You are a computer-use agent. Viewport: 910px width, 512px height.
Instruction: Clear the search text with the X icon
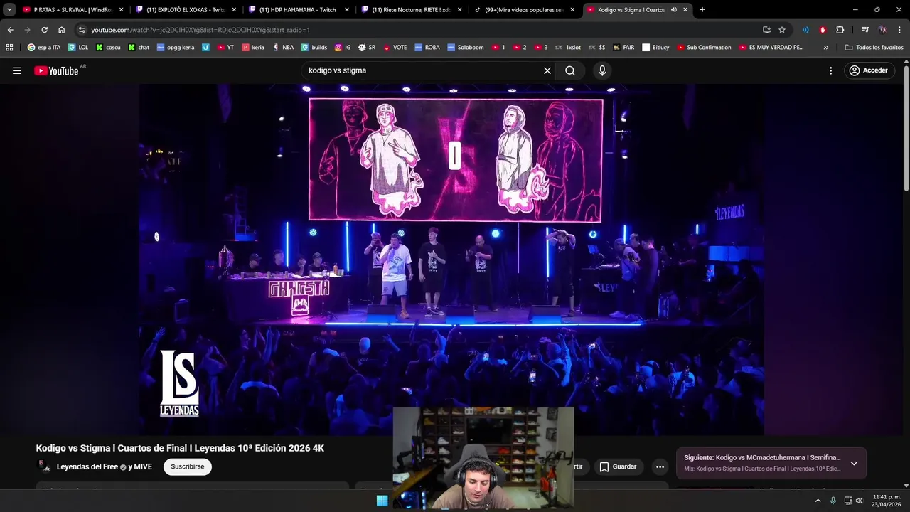547,70
